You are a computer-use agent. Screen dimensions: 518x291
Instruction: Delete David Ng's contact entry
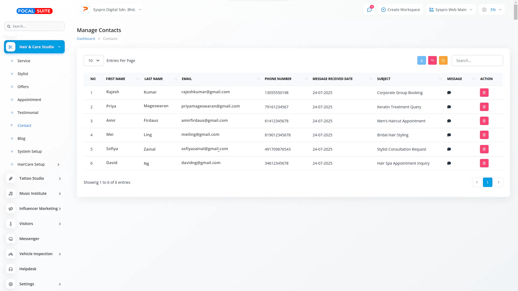tap(484, 163)
